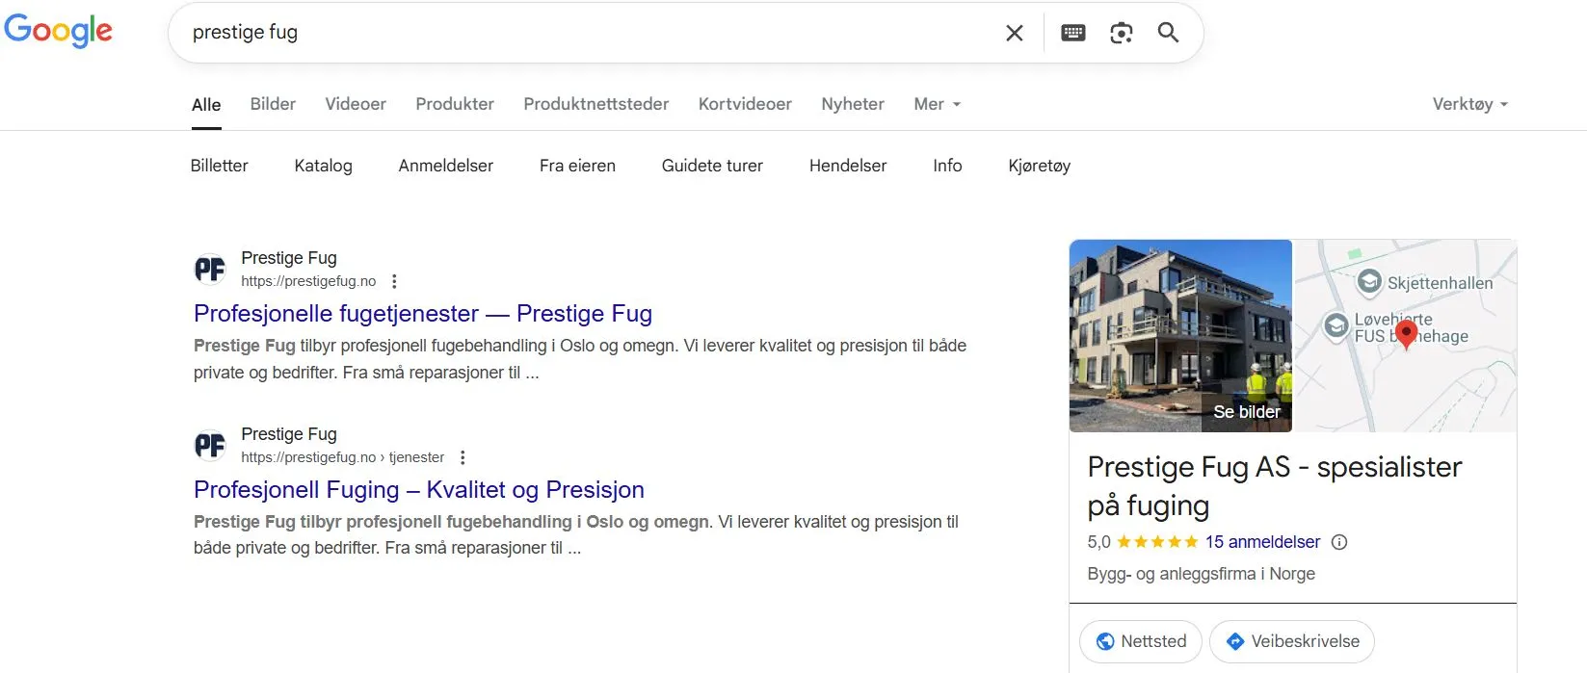Clear the search box with the X icon
Screen dimensions: 1587x673
[1014, 33]
